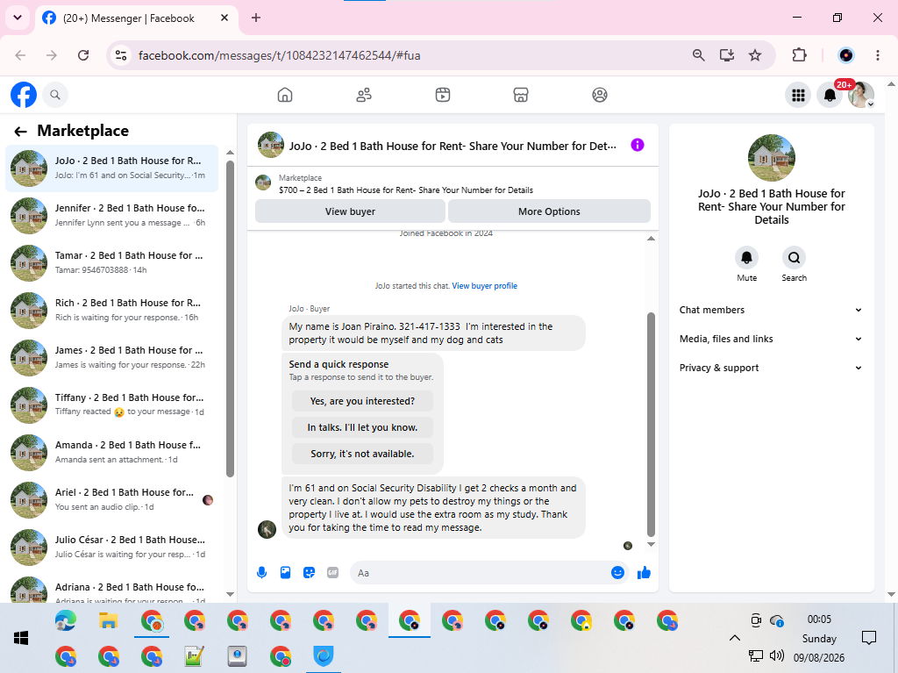Record a voice clip with microphone icon
The width and height of the screenshot is (898, 673).
point(261,572)
